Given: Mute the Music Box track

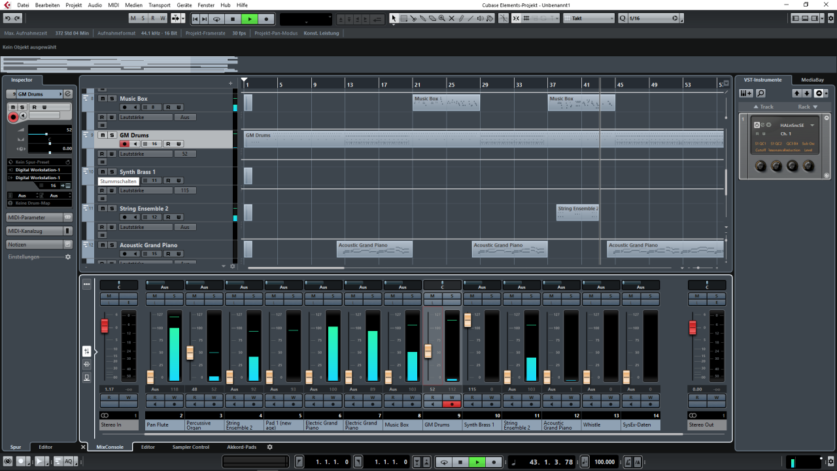Looking at the screenshot, I should [102, 99].
